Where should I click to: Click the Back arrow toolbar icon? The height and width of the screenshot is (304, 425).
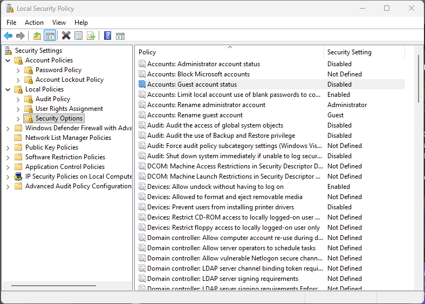click(x=8, y=36)
